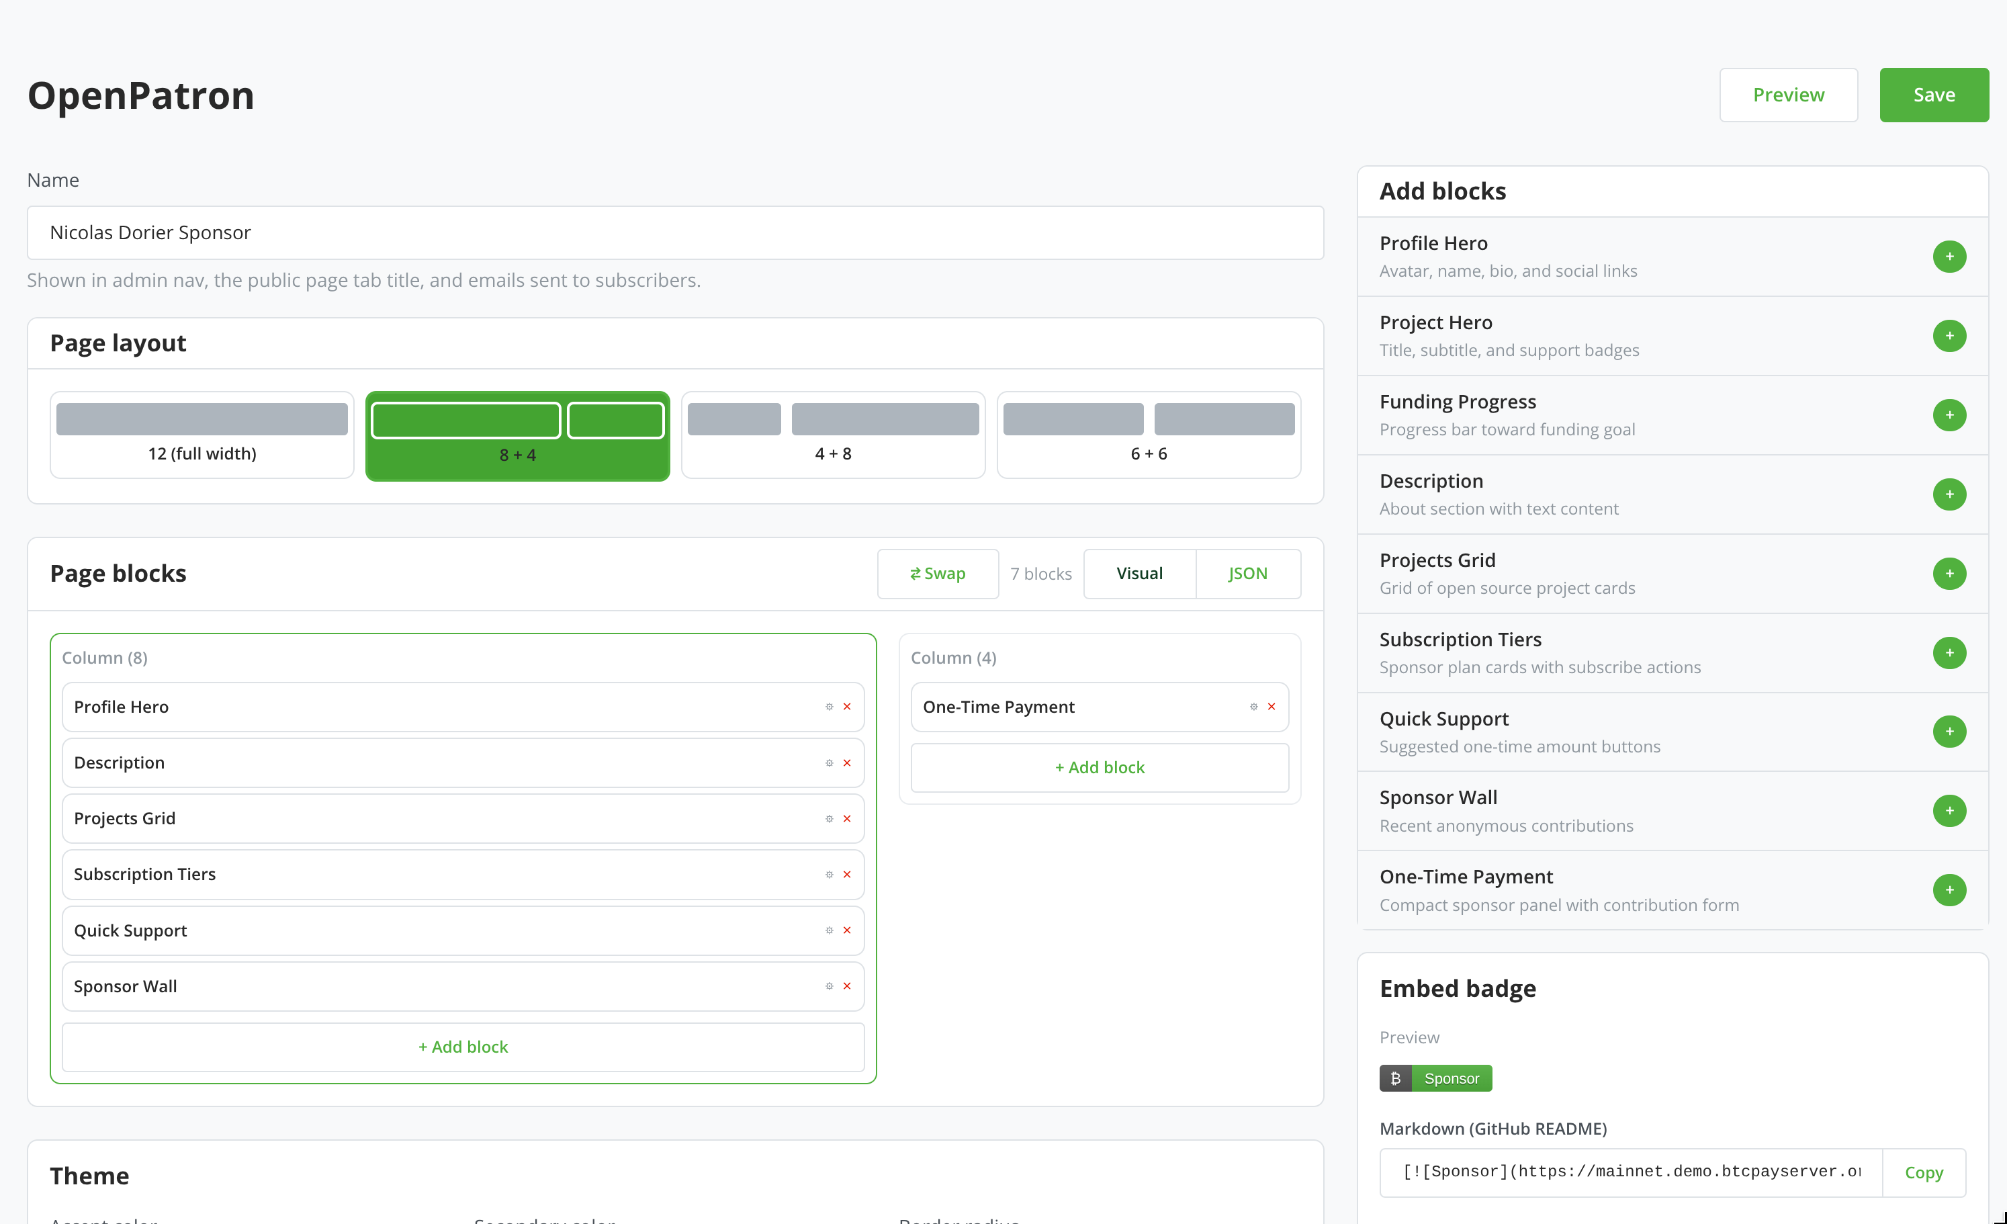2007x1224 pixels.
Task: Open settings gear for Sponsor Wall block
Action: 829,986
